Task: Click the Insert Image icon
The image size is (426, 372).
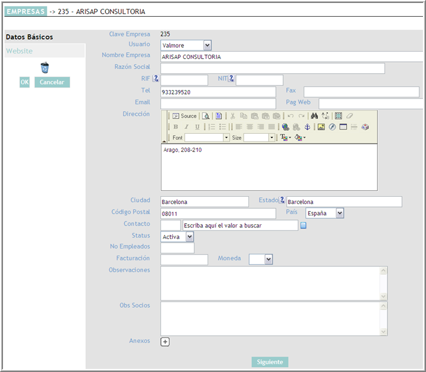Action: (x=321, y=127)
